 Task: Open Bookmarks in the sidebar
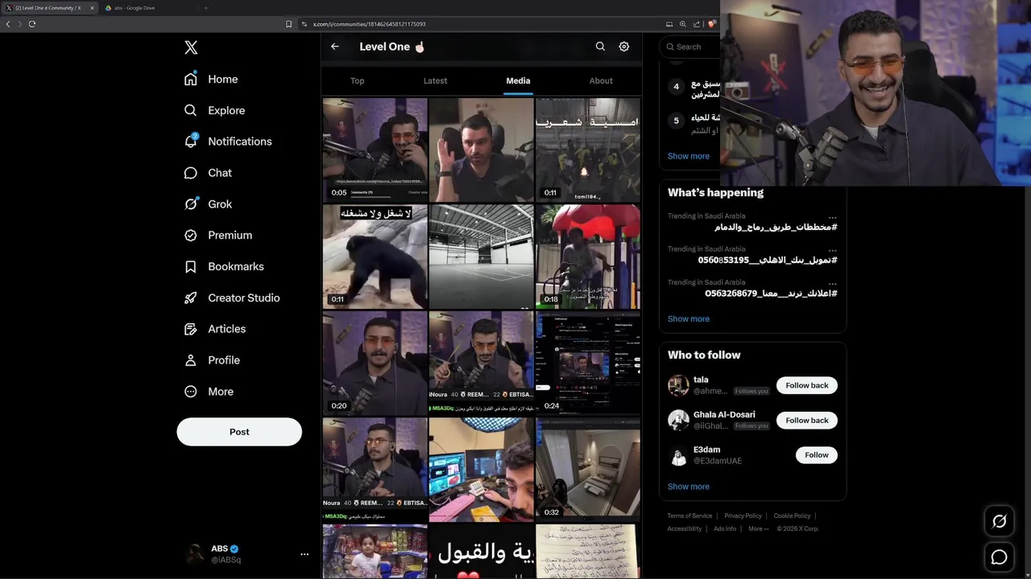224,266
